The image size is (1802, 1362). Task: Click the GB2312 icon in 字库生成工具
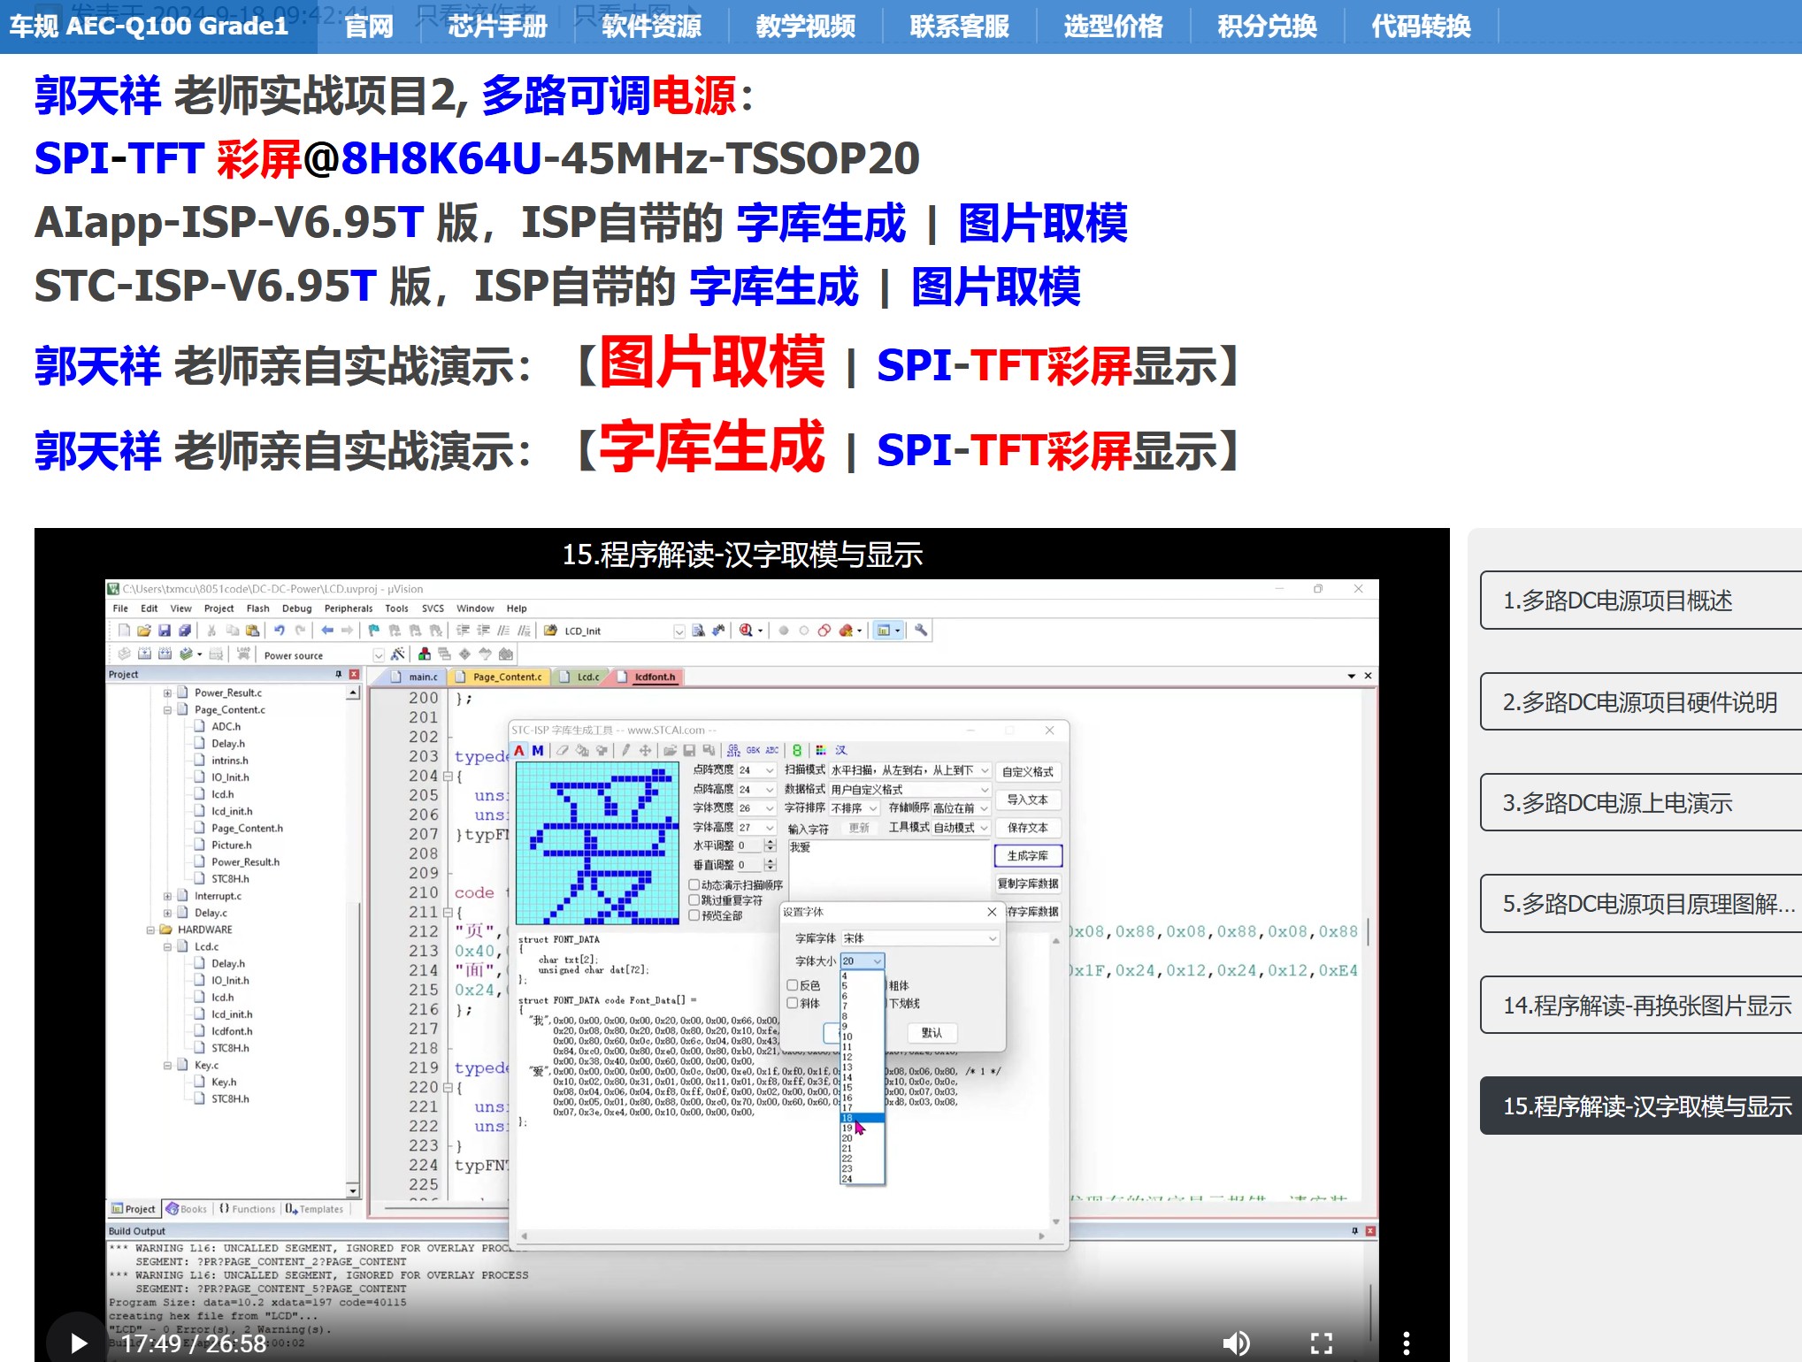[x=734, y=750]
